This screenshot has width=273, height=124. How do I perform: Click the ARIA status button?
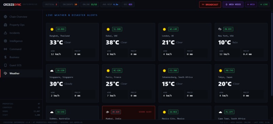251,4
